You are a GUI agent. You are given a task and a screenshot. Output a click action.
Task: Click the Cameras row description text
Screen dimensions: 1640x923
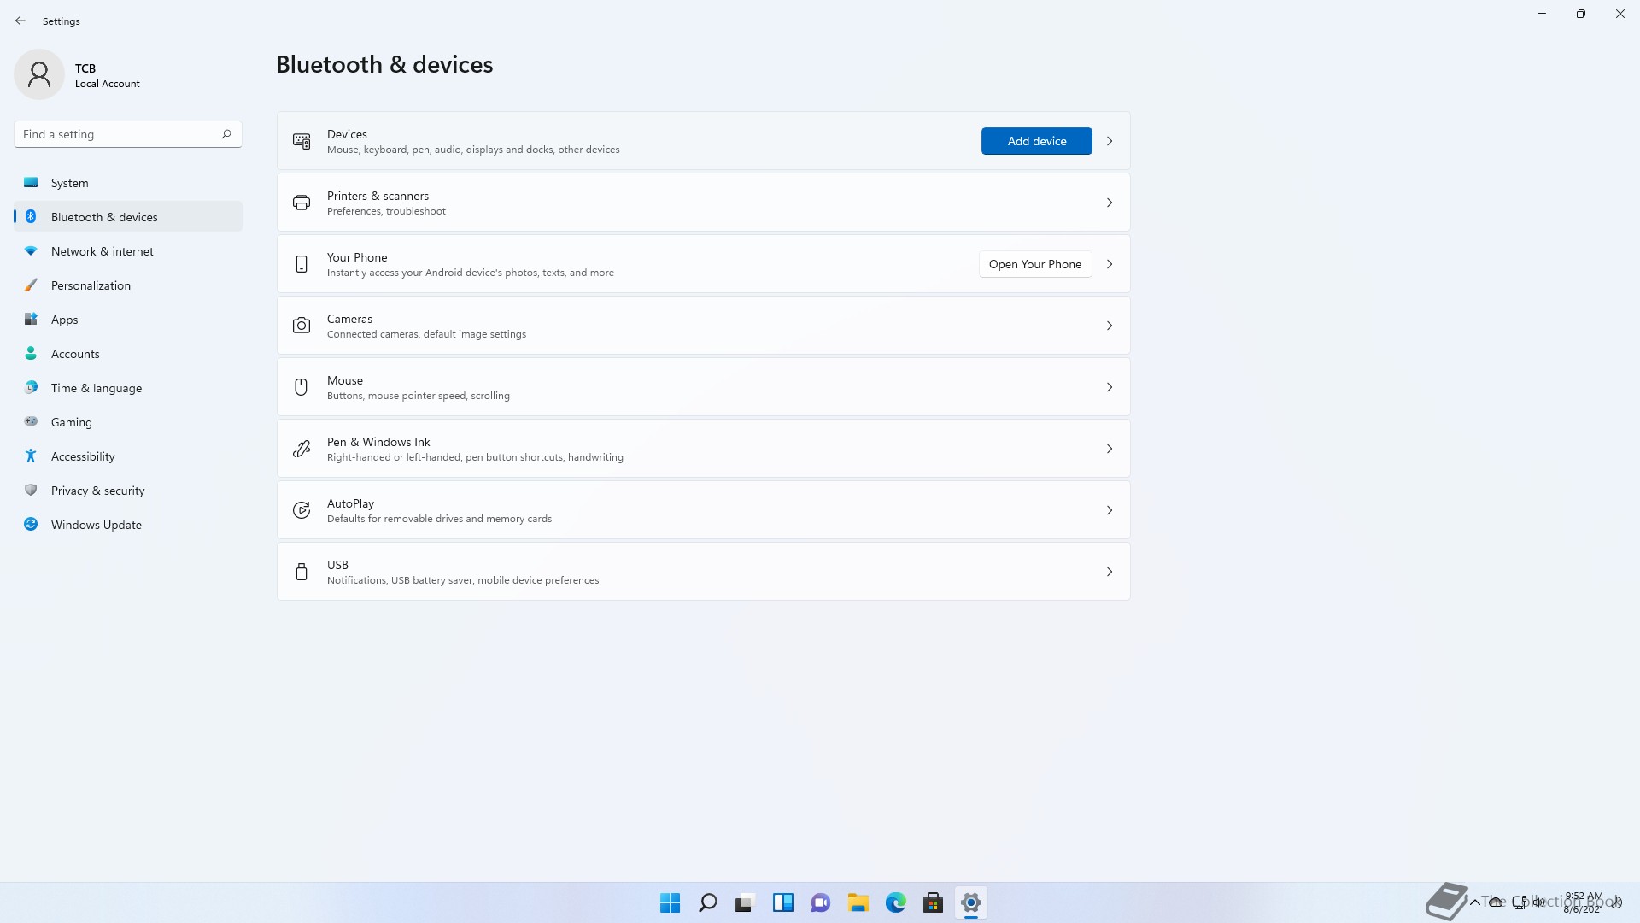(x=426, y=334)
